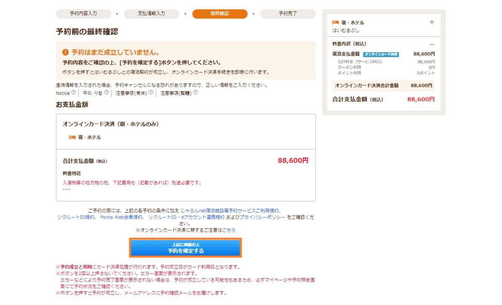Open the 주의 사항 notice link
This screenshot has height=305, width=502.
point(92,93)
